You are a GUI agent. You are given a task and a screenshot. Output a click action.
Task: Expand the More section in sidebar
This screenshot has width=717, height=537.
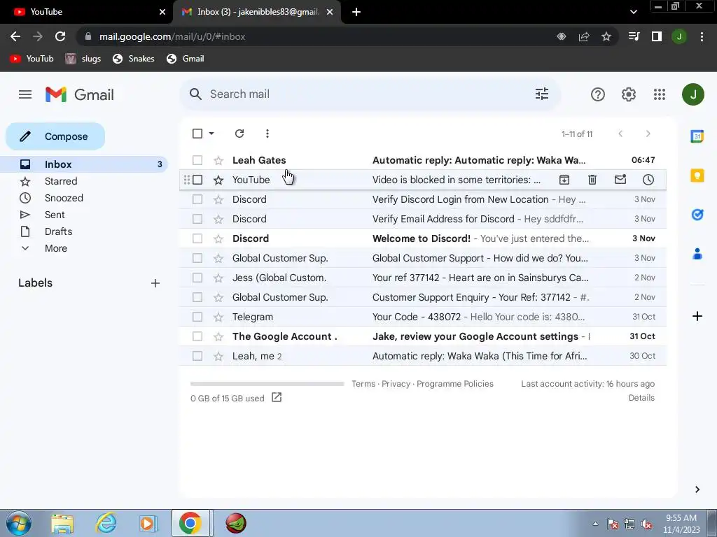coord(56,248)
